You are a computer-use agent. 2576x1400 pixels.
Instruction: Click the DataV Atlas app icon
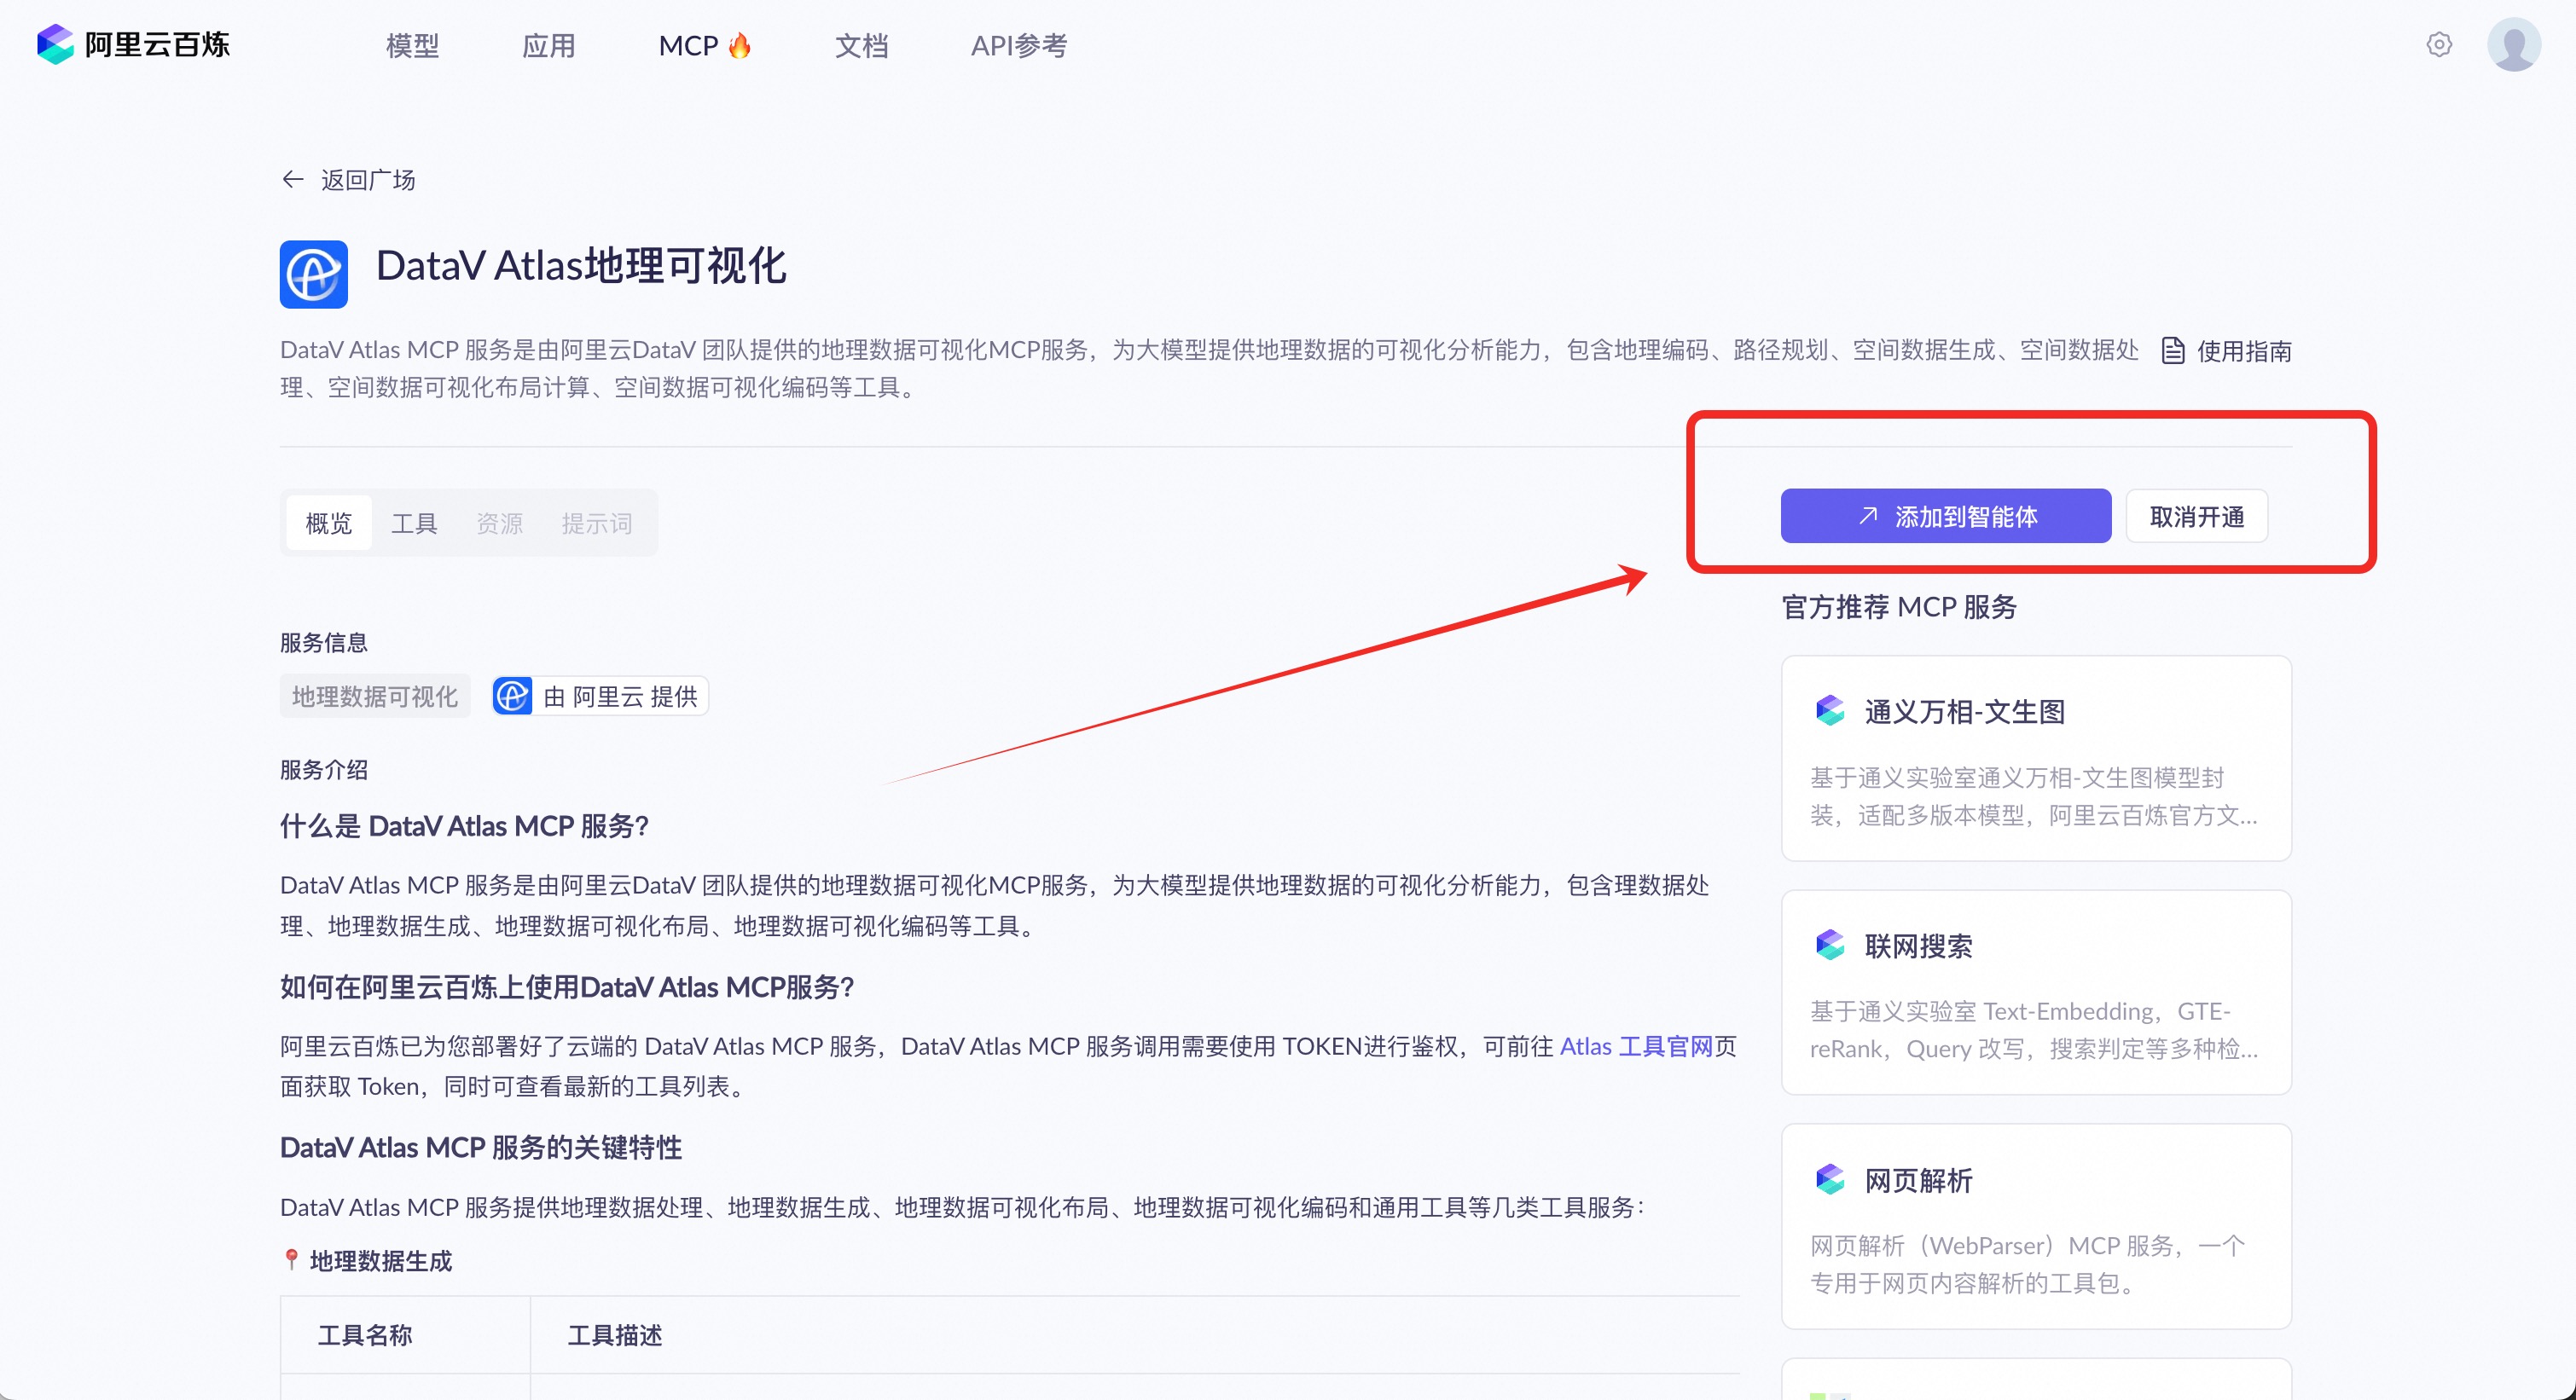click(313, 274)
